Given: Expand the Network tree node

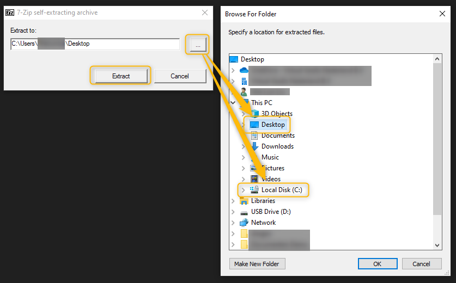Looking at the screenshot, I should (x=233, y=223).
